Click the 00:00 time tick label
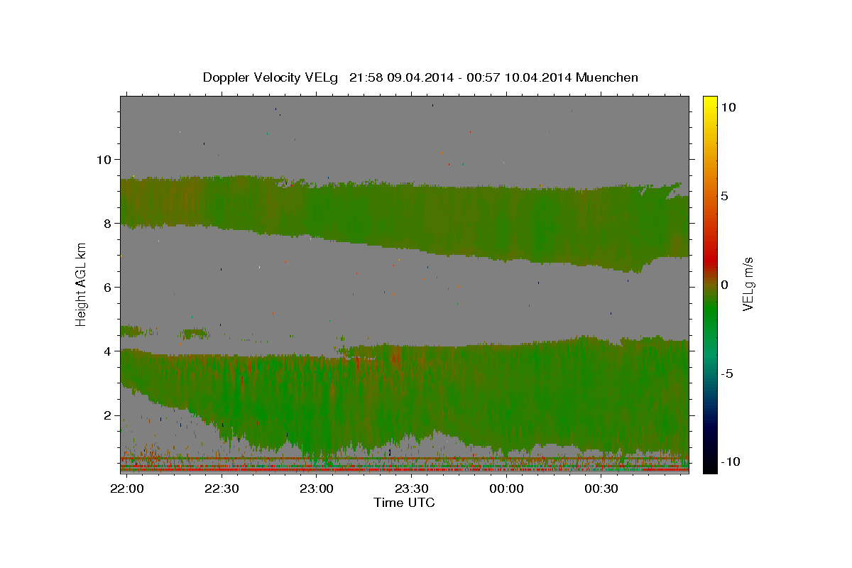852x568 pixels. pyautogui.click(x=507, y=488)
